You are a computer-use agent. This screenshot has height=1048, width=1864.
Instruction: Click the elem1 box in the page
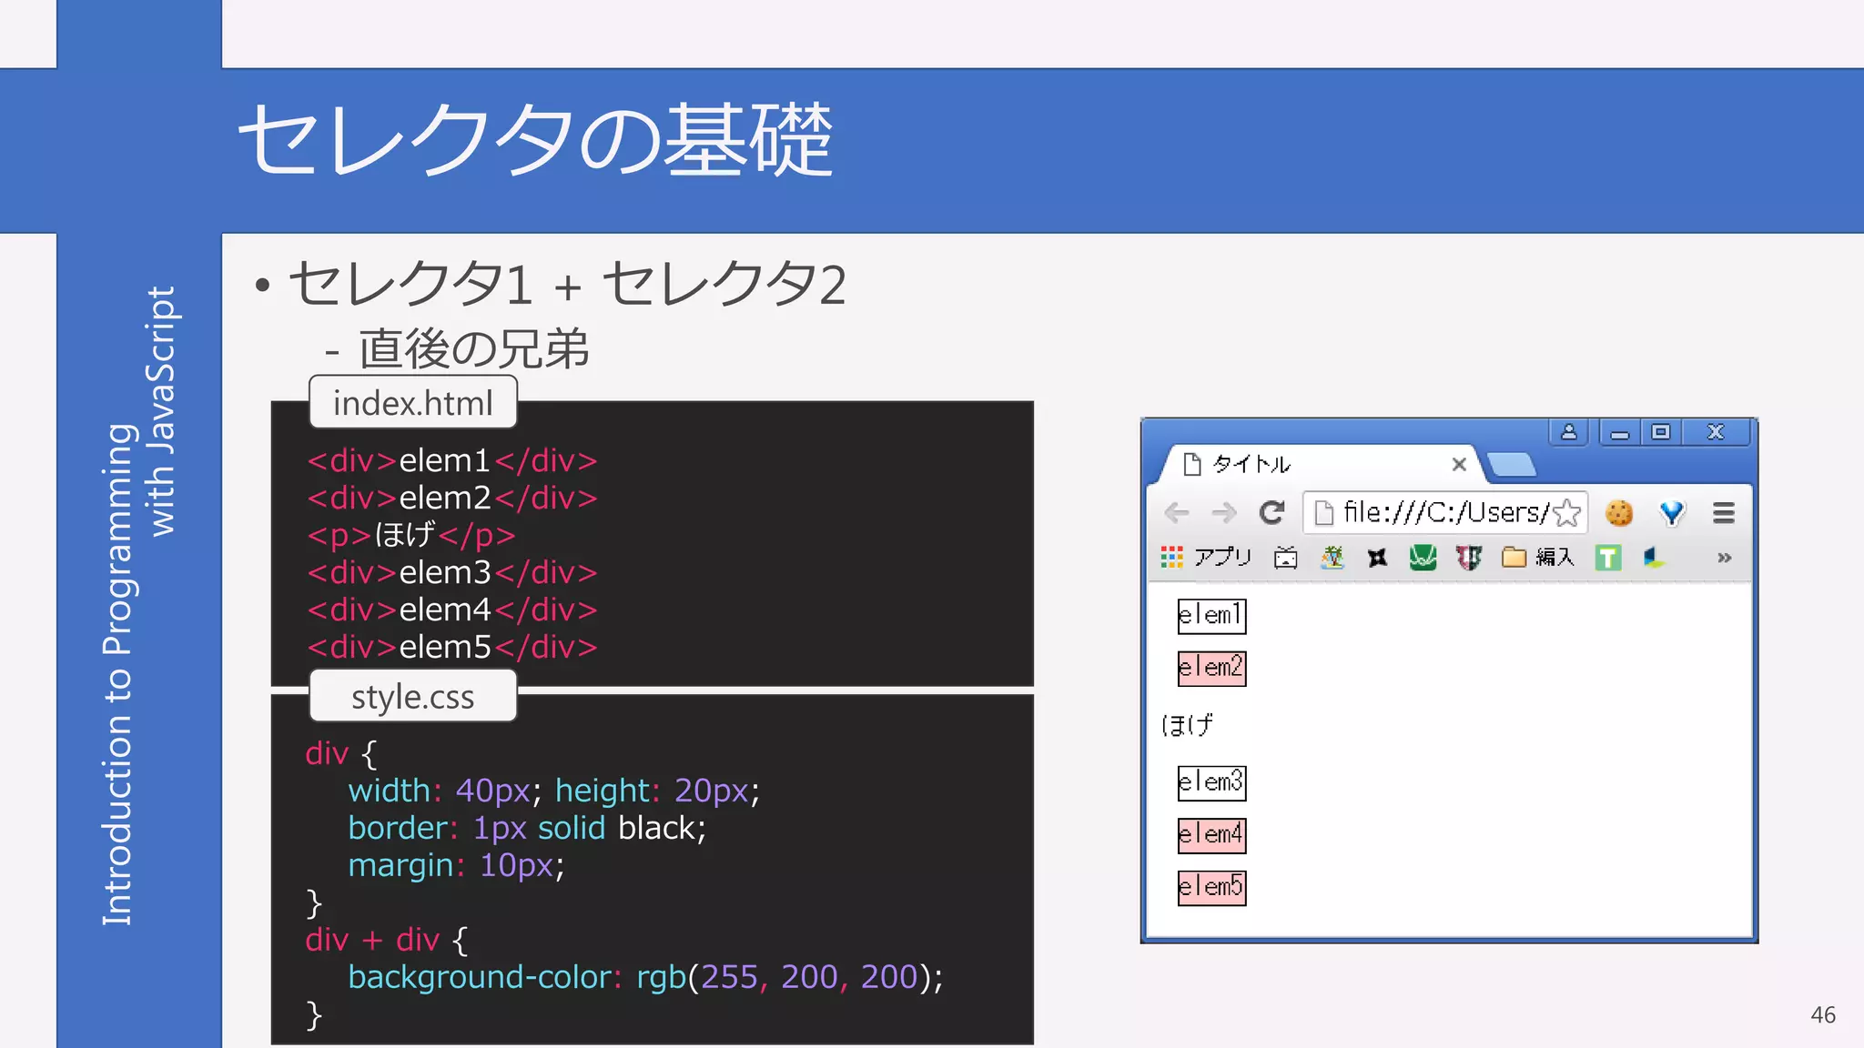[x=1211, y=616]
